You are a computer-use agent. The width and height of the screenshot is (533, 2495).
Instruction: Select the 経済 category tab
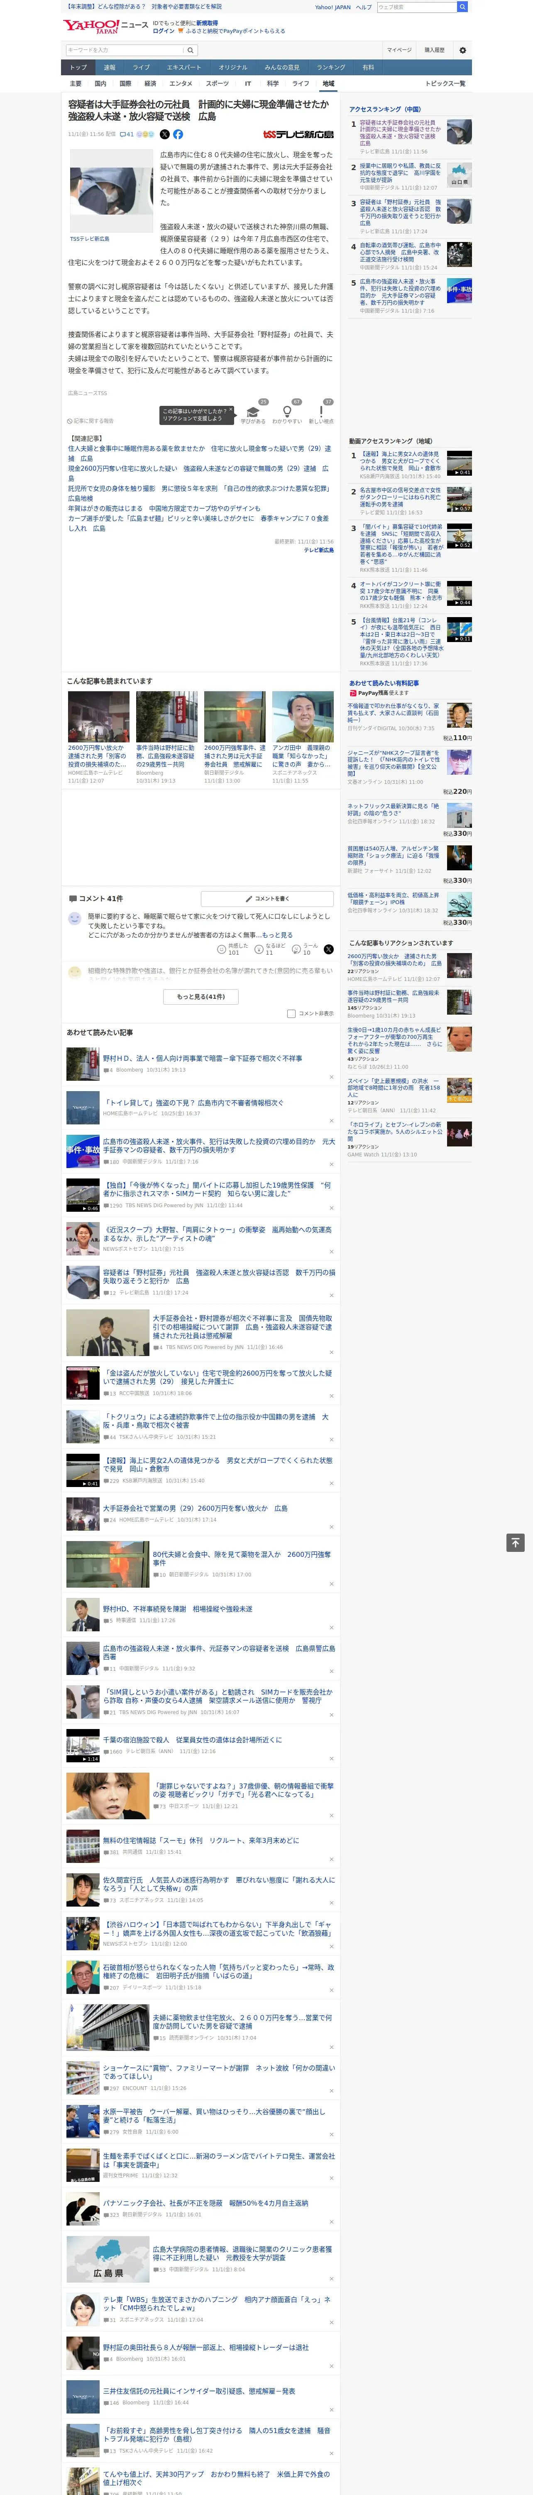pos(150,83)
